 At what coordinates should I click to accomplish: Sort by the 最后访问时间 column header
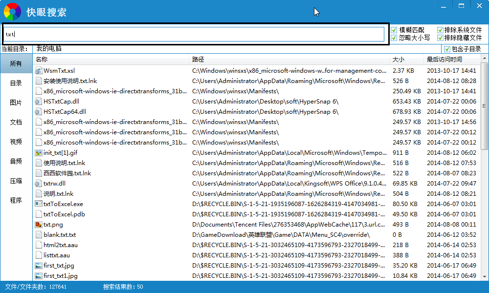click(x=444, y=60)
